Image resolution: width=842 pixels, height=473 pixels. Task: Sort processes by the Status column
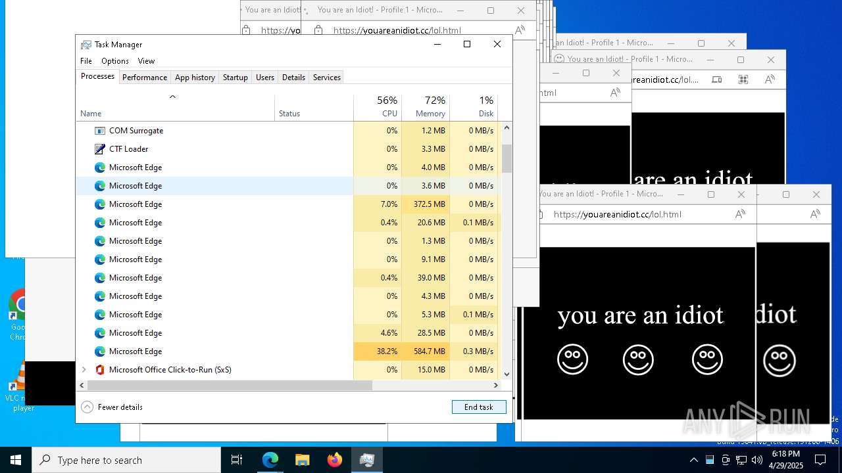point(314,108)
